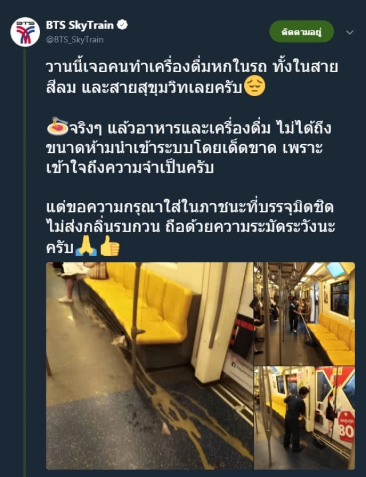Viewport: 366px width, 477px height.
Task: Click the spaghetti food emoji
Action: 58,126
